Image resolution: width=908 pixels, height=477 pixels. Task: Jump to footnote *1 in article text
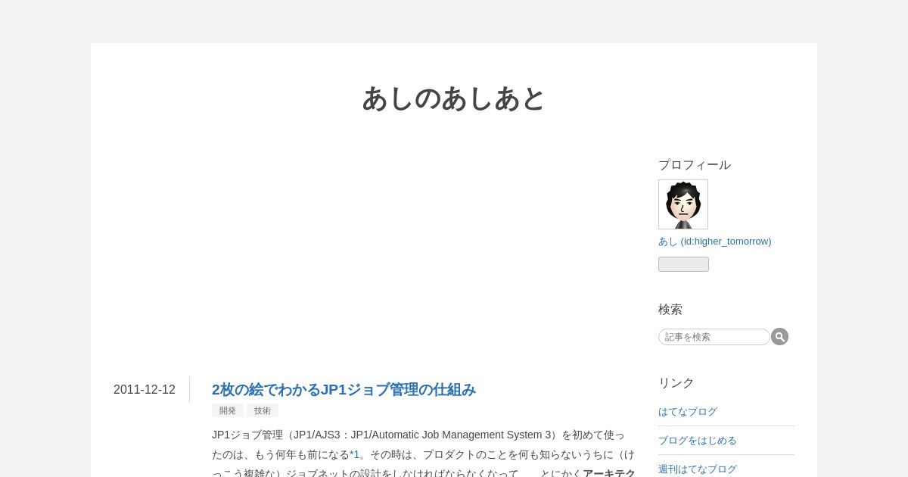coord(354,454)
